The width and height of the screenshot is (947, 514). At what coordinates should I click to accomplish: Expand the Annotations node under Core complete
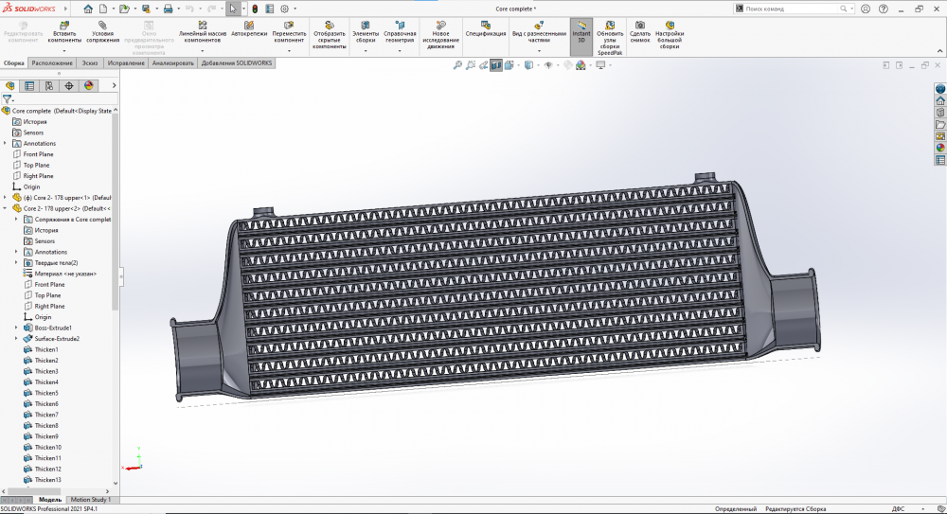[x=5, y=144]
